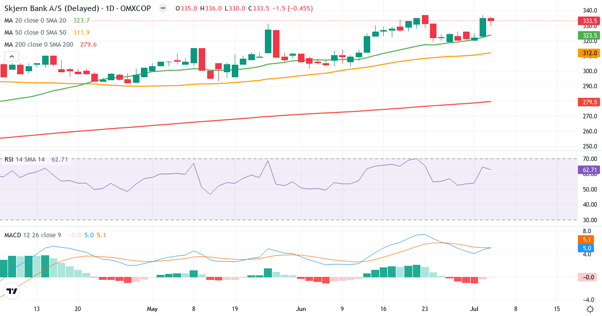Click the market status pill icon beside OMXCOP
Image resolution: width=602 pixels, height=316 pixels.
pos(163,9)
